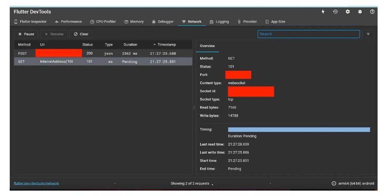Click the bug report icon

coord(360,12)
